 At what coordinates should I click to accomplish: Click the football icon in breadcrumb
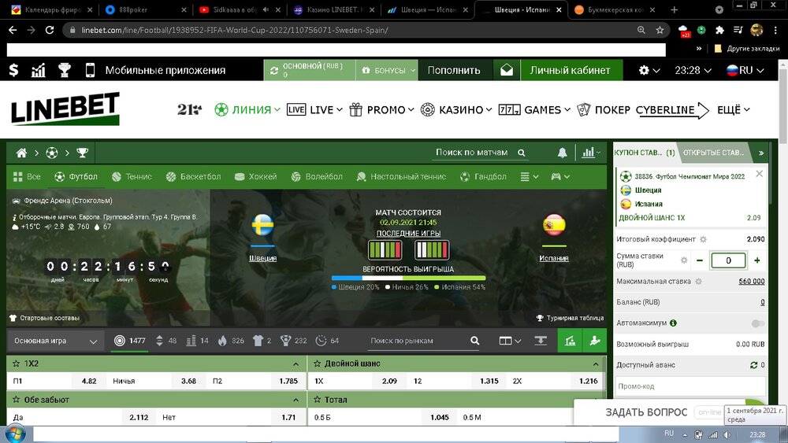tap(52, 153)
